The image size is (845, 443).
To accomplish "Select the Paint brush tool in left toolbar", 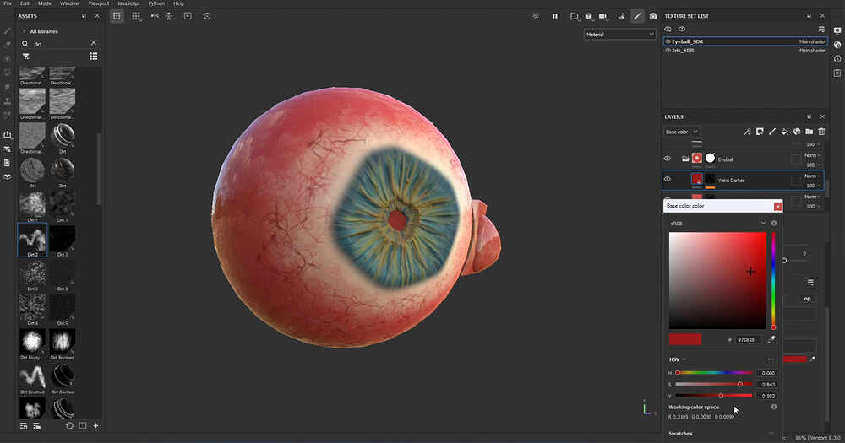I will pyautogui.click(x=8, y=31).
